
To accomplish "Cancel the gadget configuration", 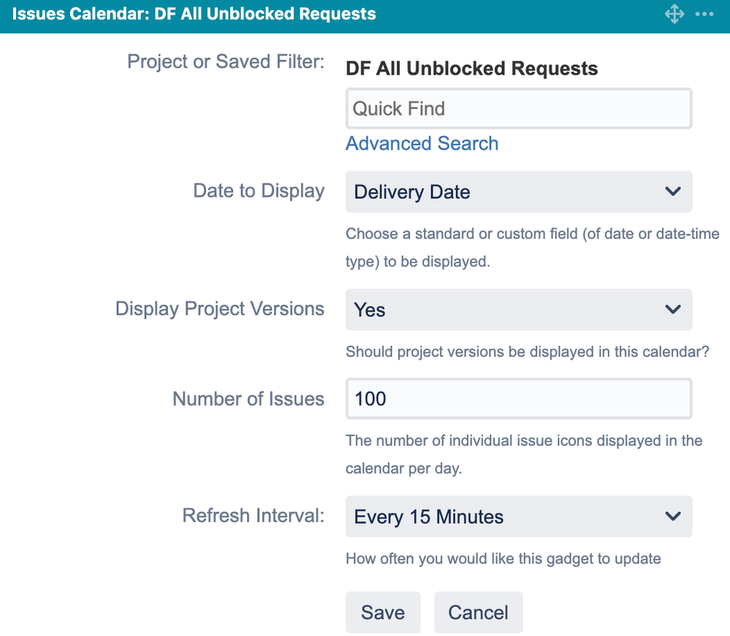I will pos(478,613).
